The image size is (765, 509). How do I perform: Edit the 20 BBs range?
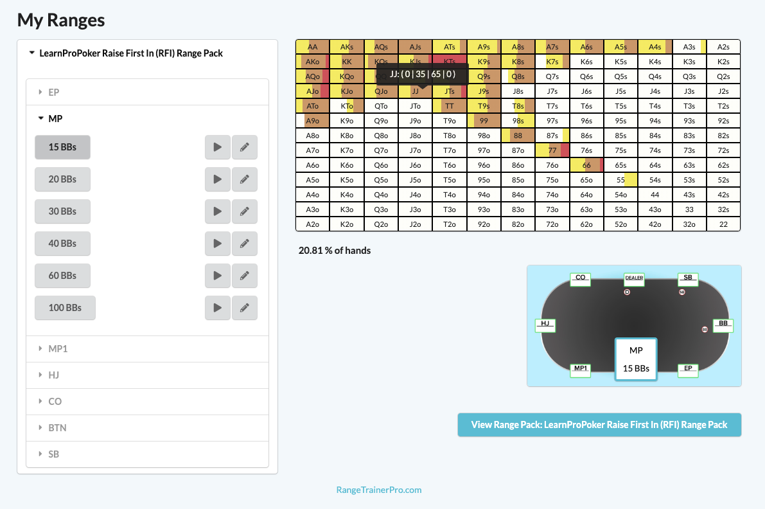click(x=245, y=179)
